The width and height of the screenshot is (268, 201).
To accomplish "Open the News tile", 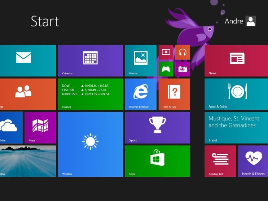I will tap(236, 61).
